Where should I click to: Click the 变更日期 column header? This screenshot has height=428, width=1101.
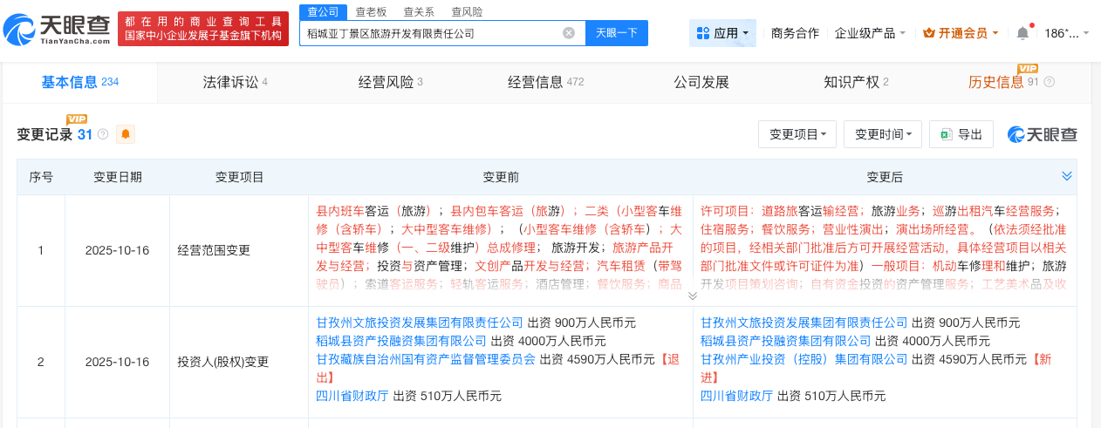[x=118, y=177]
